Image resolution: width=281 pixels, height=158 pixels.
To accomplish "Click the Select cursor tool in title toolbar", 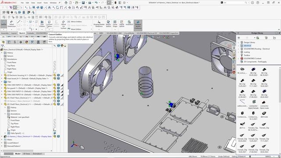I will point(109,3).
